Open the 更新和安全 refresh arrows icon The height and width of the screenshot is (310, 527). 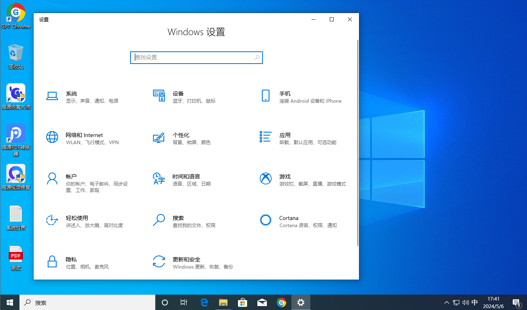point(159,261)
